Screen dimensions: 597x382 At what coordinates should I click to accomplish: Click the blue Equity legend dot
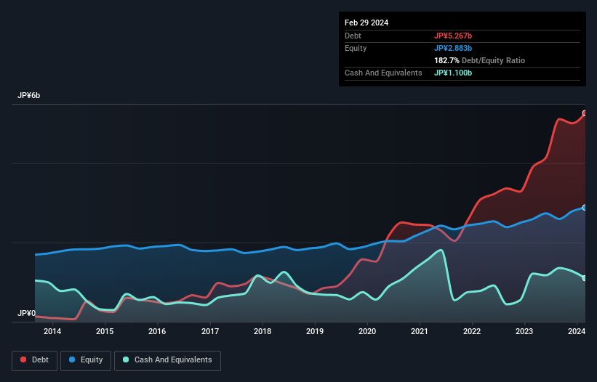coord(72,359)
